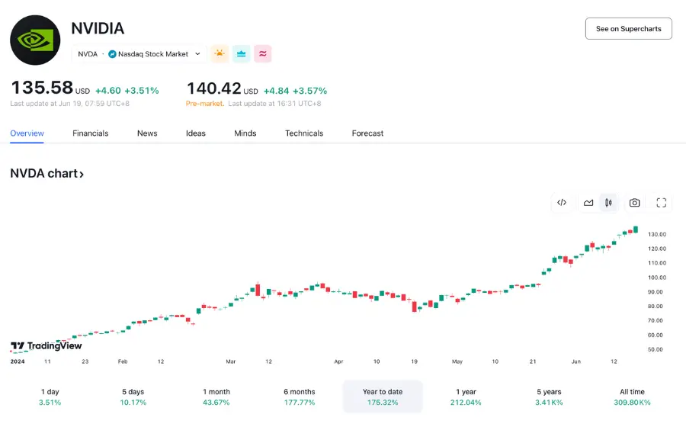View the Technicals tab
This screenshot has width=686, height=427.
(304, 133)
